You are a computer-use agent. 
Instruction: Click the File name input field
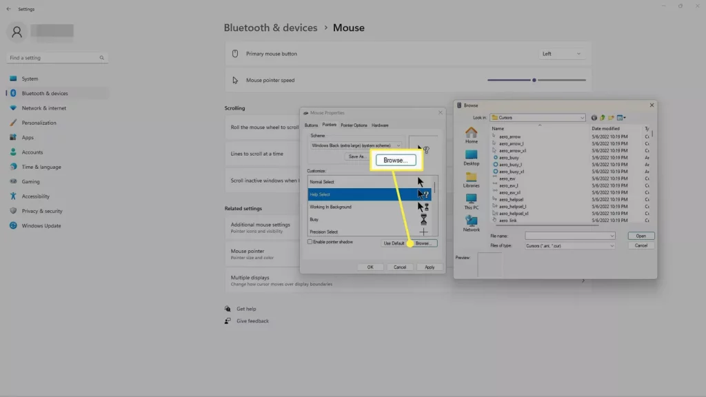[569, 236]
